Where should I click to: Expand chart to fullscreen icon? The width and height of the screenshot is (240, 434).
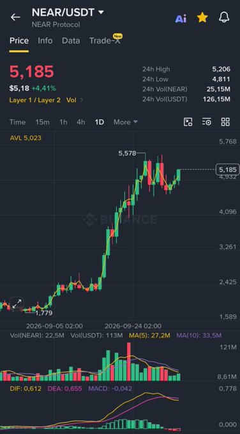17,304
